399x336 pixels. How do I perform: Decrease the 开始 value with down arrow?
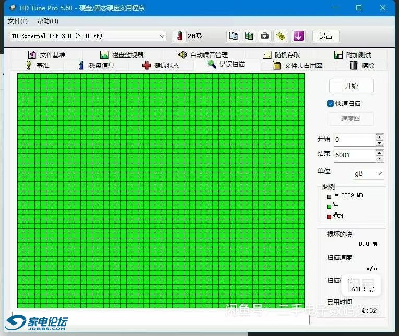(x=379, y=143)
